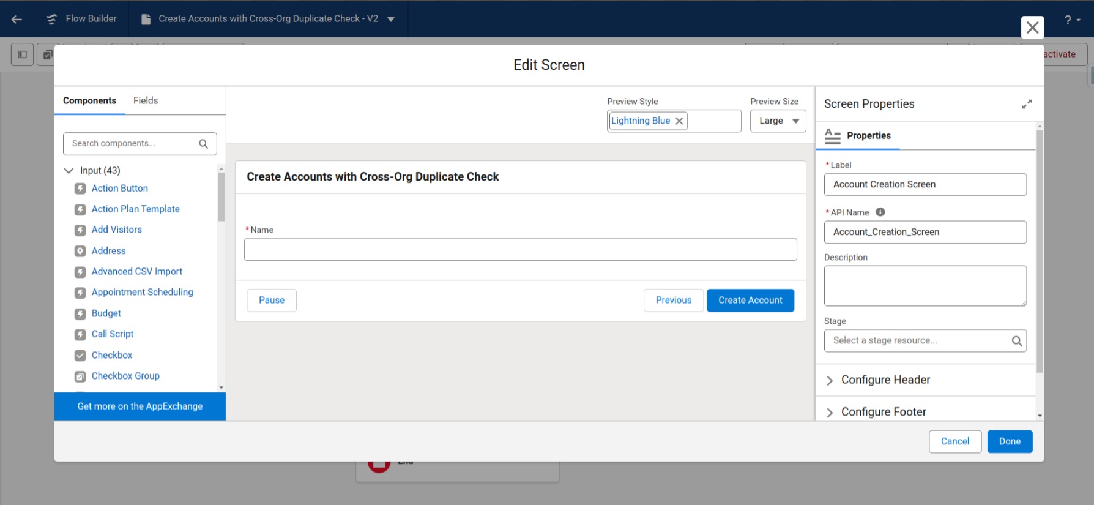The image size is (1094, 505).
Task: Click the Address component icon
Action: click(80, 251)
